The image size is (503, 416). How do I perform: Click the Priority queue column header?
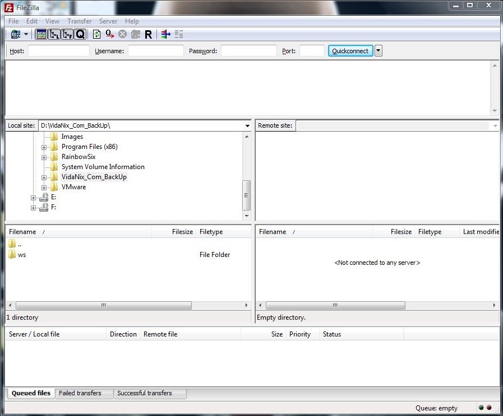click(x=302, y=334)
